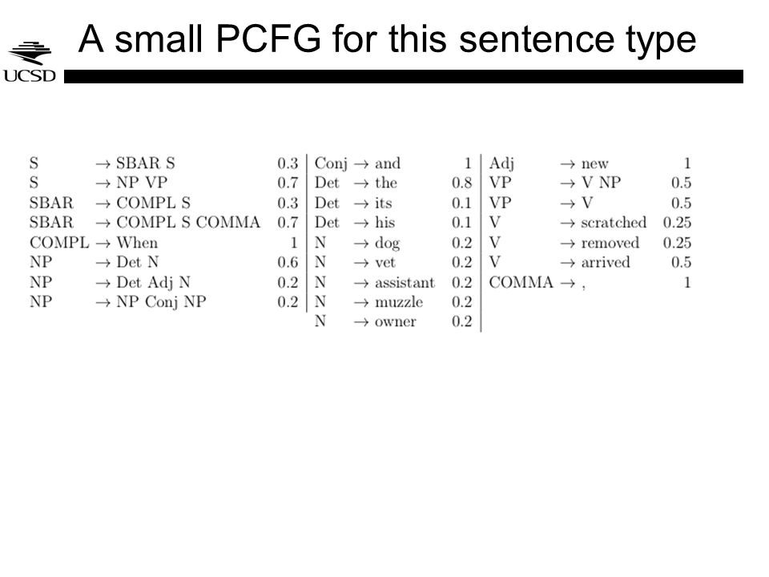Select the rule 'N → owner'
769x577 pixels.
[x=393, y=321]
